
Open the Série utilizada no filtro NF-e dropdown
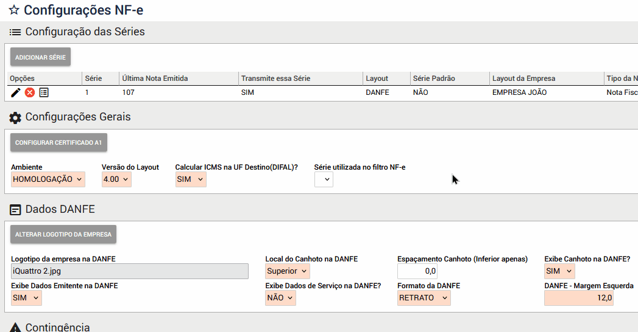324,179
